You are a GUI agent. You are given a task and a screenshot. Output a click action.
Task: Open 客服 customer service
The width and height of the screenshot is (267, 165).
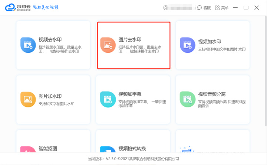[204, 7]
